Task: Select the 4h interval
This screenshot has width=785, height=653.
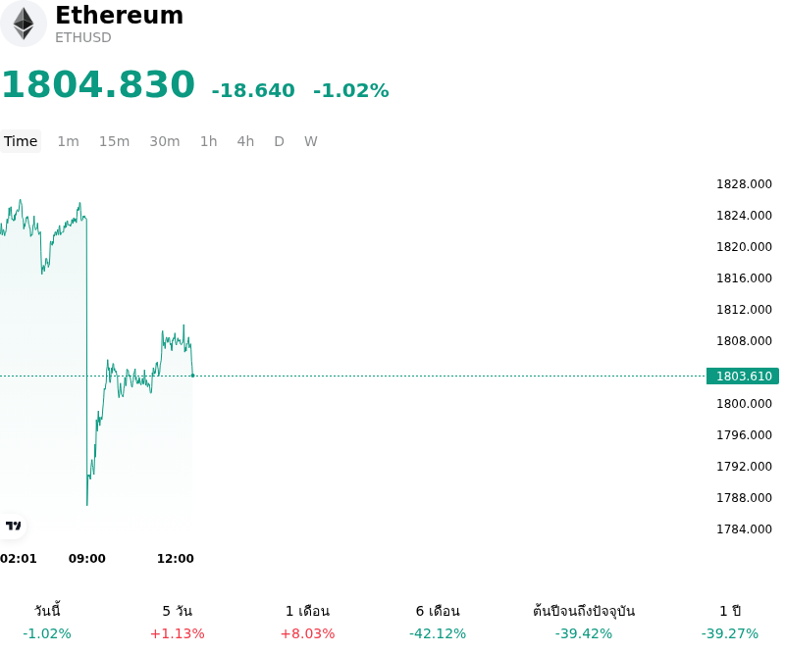Action: (245, 141)
